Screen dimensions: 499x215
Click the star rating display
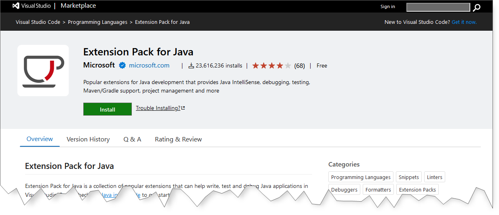[x=271, y=65]
